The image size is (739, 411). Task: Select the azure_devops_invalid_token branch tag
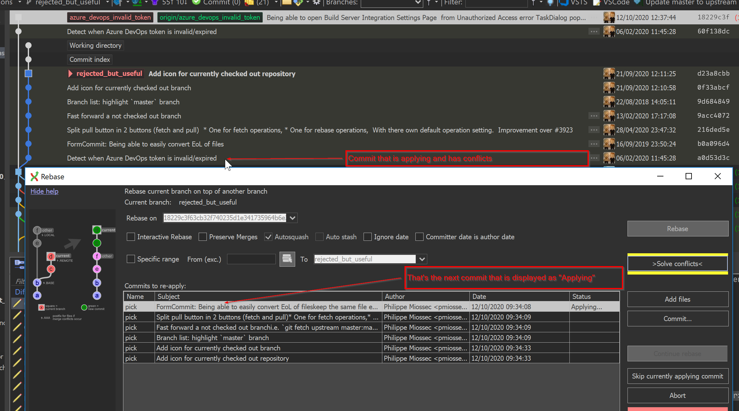pos(110,17)
